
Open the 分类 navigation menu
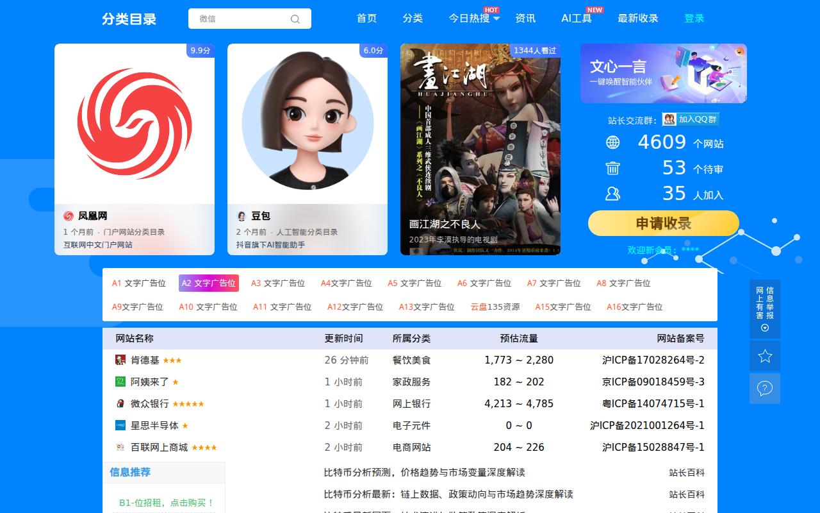413,19
